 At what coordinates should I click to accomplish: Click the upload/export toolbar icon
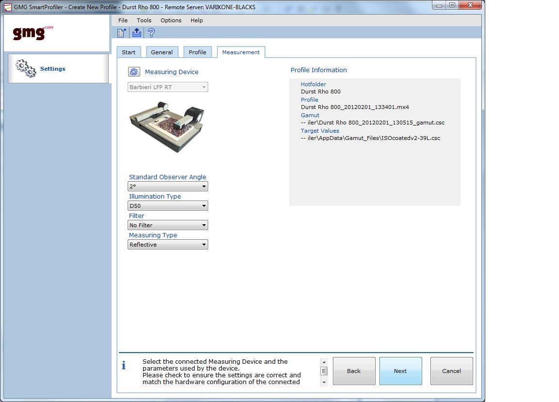(136, 33)
